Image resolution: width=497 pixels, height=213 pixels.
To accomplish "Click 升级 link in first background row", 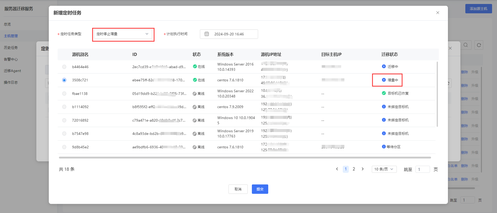I will point(475,72).
